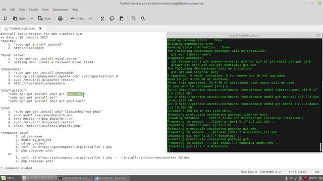Image resolution: width=323 pixels, height=181 pixels.
Task: Undo the last edit
Action: pyautogui.click(x=77, y=19)
